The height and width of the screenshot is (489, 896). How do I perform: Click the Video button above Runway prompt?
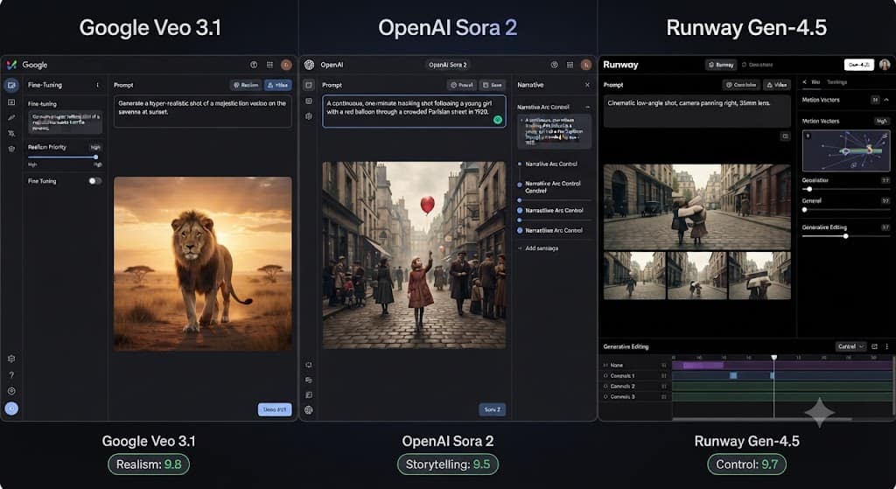777,85
